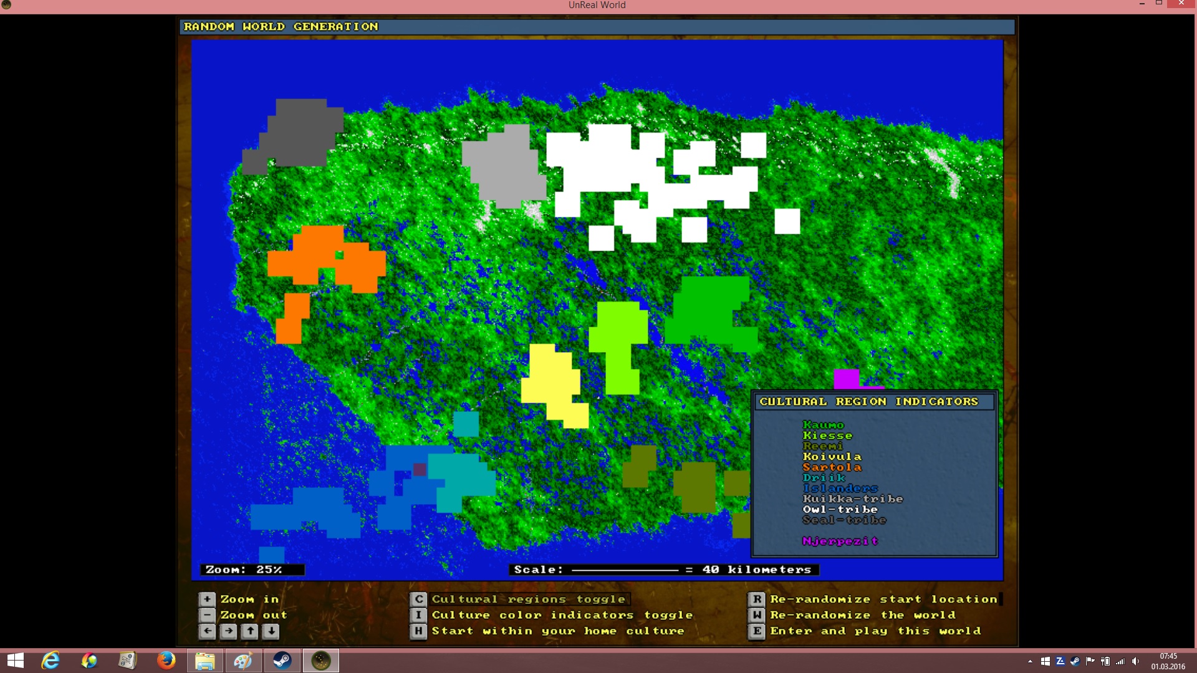Click the W key icon to re-randomize world
Viewport: 1197px width, 673px height.
click(756, 615)
